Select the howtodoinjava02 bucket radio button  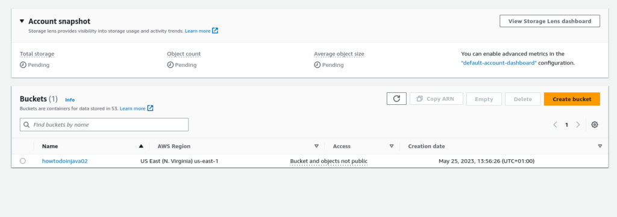click(x=23, y=161)
